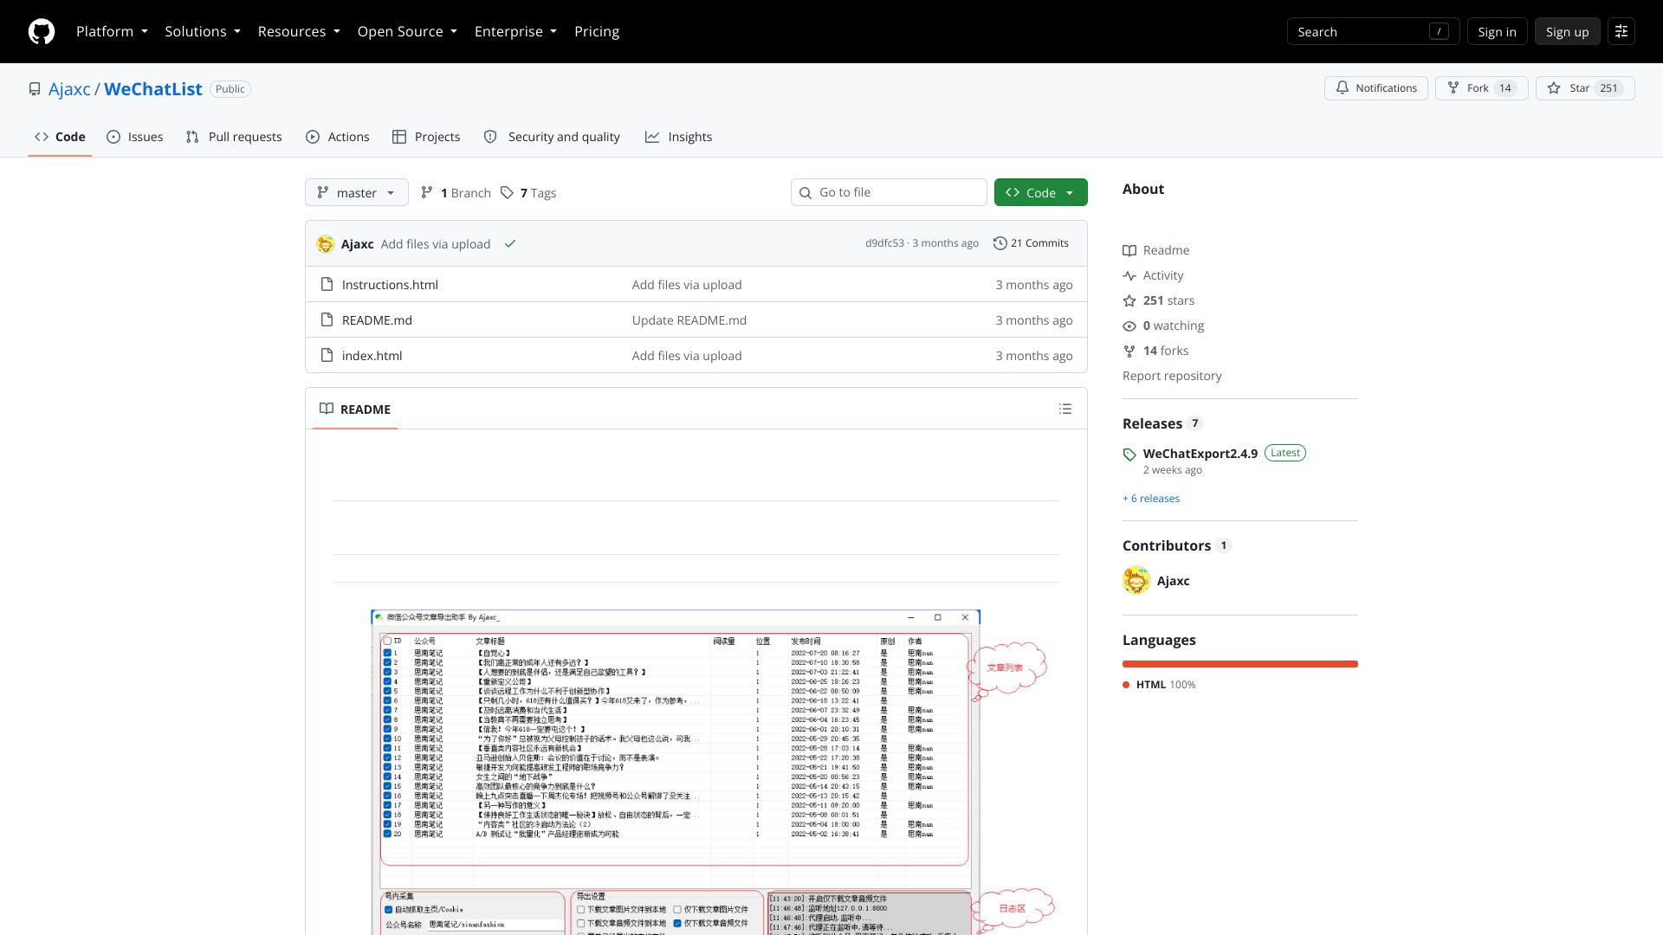This screenshot has width=1663, height=935.
Task: View the 0 watching list
Action: [1163, 326]
